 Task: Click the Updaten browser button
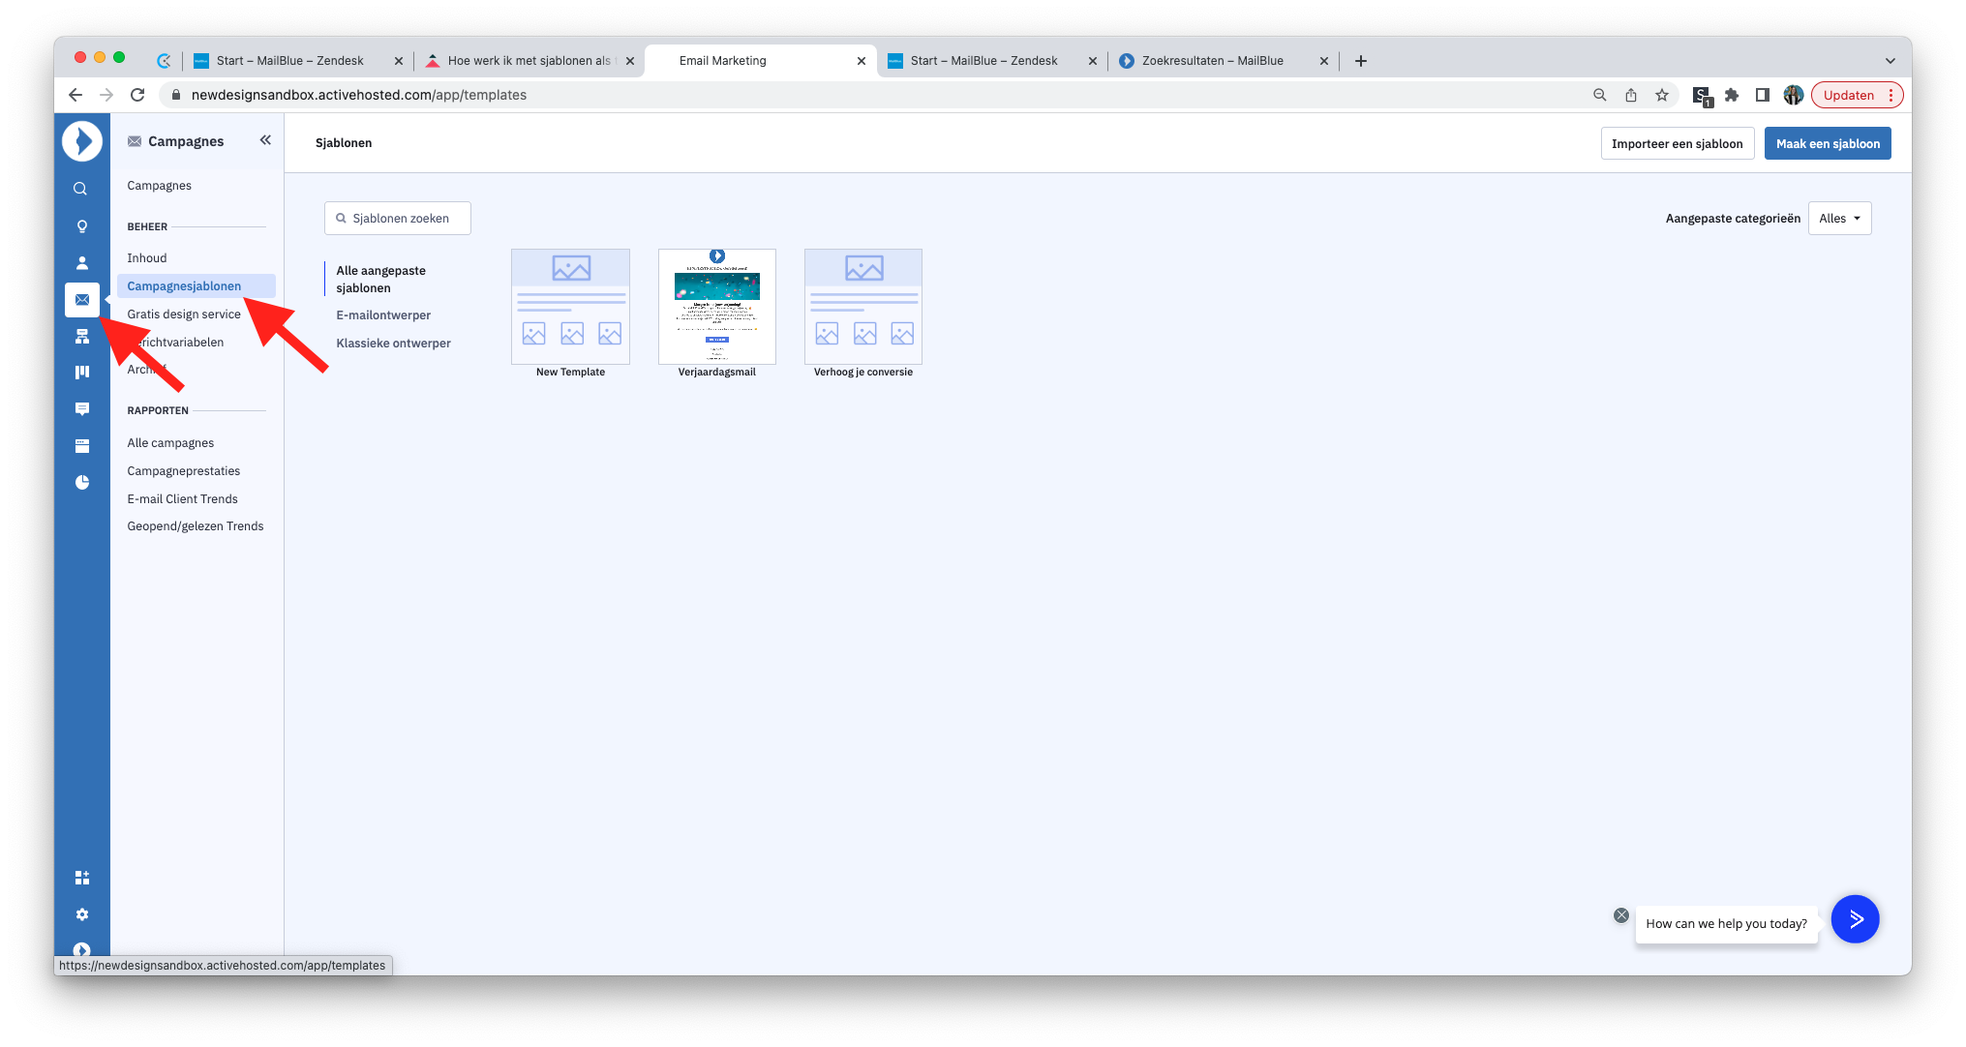pyautogui.click(x=1857, y=95)
